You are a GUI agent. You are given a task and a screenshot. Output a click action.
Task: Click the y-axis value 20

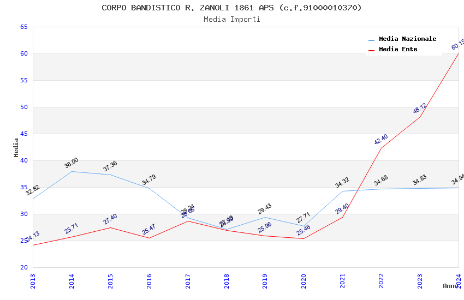24,267
